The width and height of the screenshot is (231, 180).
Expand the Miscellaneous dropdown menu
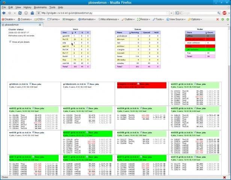(x=109, y=19)
